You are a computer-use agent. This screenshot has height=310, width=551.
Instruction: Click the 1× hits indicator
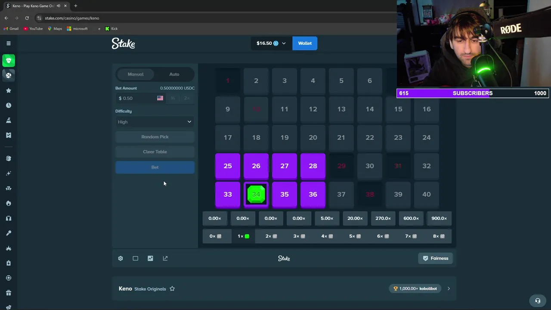(x=243, y=236)
